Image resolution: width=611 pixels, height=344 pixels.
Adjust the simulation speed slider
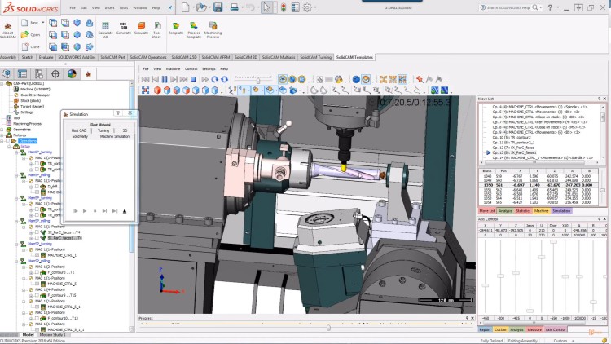coord(257,81)
